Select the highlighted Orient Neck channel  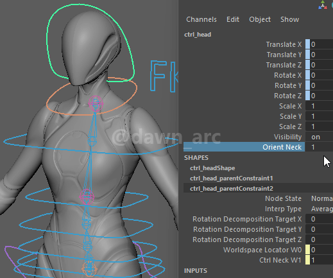click(x=244, y=147)
